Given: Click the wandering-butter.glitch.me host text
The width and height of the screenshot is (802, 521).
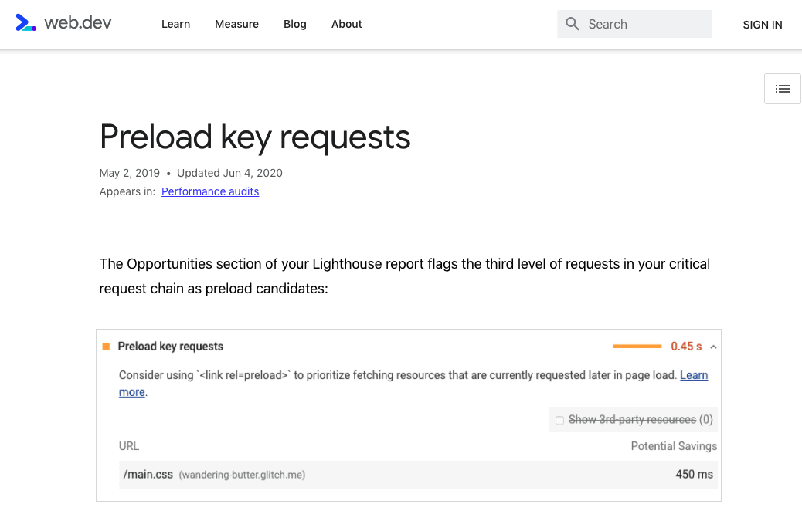Looking at the screenshot, I should pyautogui.click(x=242, y=475).
